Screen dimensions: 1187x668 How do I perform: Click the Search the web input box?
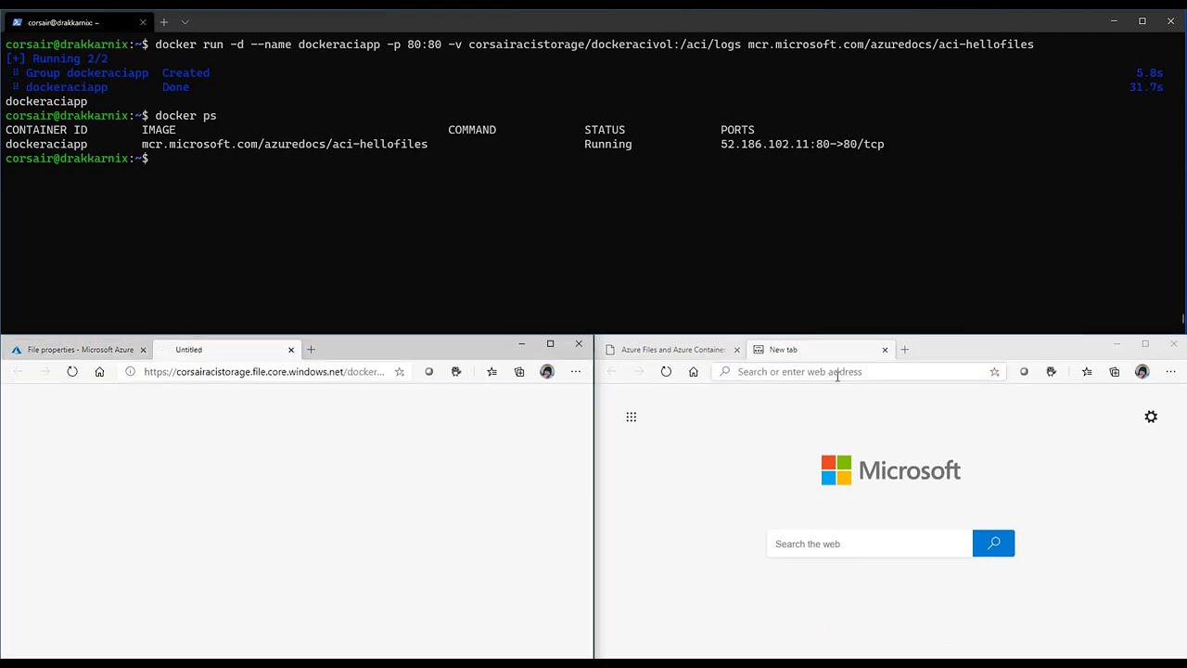[870, 544]
